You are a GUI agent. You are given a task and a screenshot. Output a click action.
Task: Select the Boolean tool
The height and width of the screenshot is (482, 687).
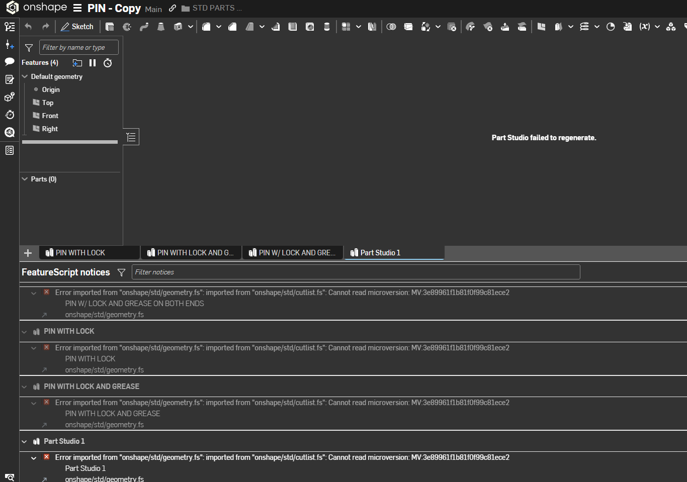[x=391, y=27]
